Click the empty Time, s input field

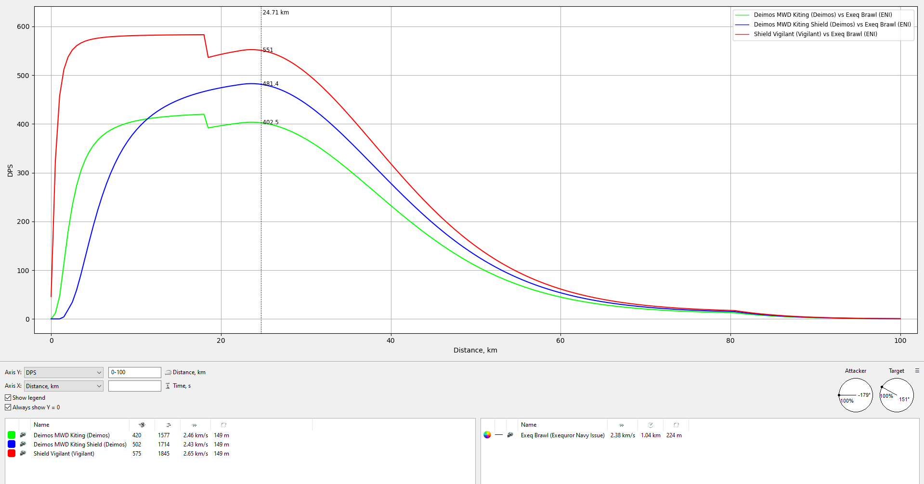click(134, 386)
